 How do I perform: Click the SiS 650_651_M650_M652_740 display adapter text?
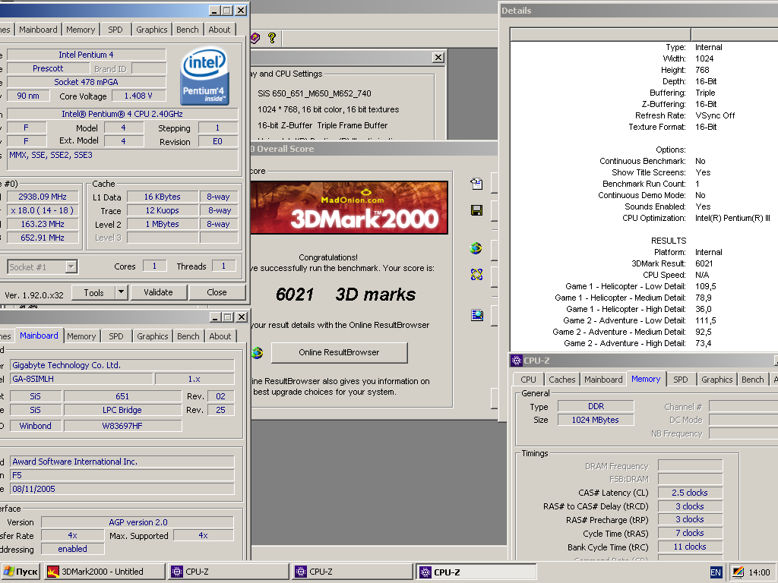(315, 93)
